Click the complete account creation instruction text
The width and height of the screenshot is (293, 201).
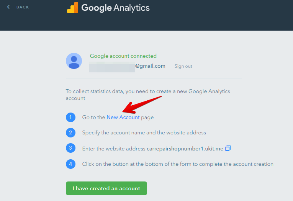pyautogui.click(x=178, y=164)
